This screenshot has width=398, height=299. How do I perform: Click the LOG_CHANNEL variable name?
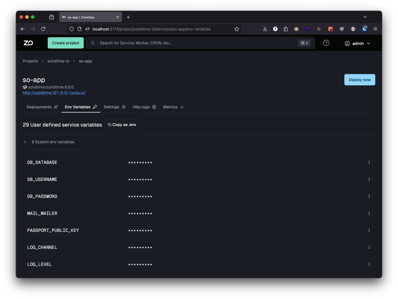tap(42, 247)
